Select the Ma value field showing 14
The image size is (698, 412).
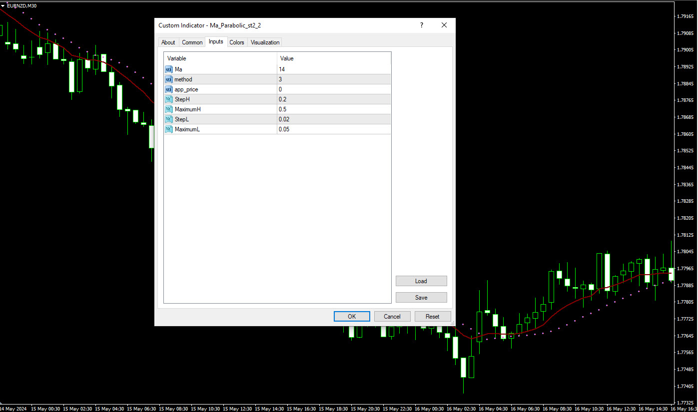(x=334, y=69)
